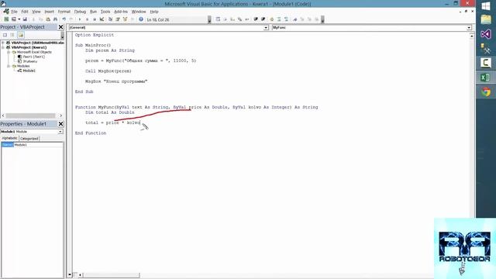496x279 pixels.
Task: Click Parameter Info in the Edit toolbar
Action: coord(239,19)
